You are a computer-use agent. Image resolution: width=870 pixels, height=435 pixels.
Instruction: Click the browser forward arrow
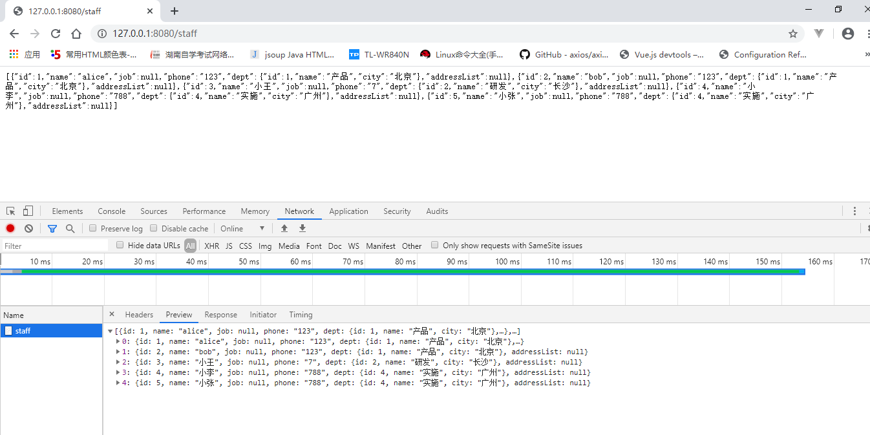[x=35, y=34]
